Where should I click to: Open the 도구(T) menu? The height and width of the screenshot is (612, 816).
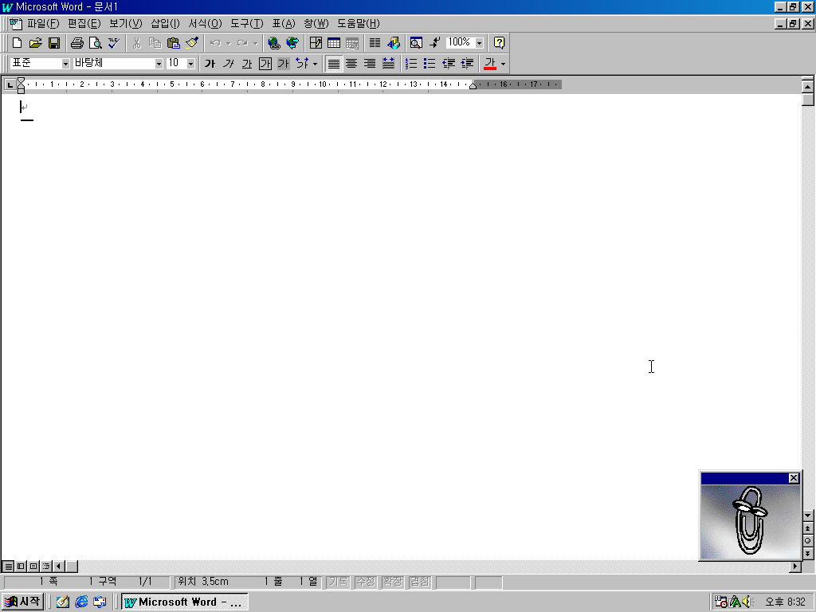tap(247, 23)
